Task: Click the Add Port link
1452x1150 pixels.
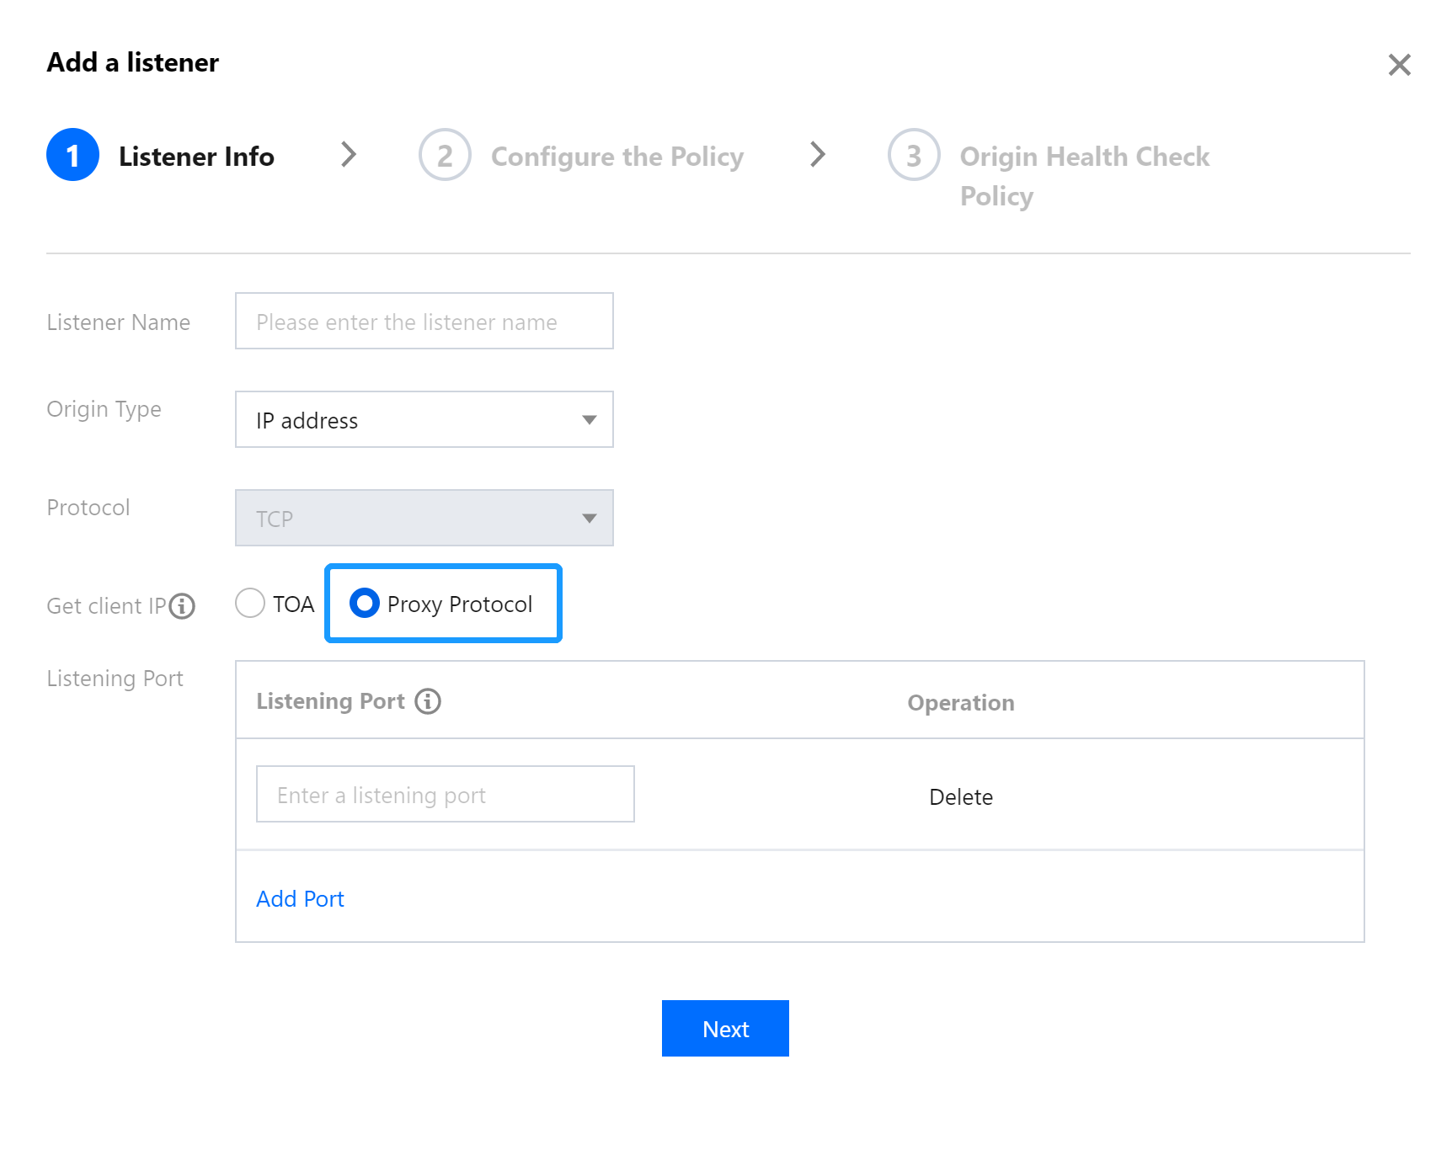Action: pos(300,899)
